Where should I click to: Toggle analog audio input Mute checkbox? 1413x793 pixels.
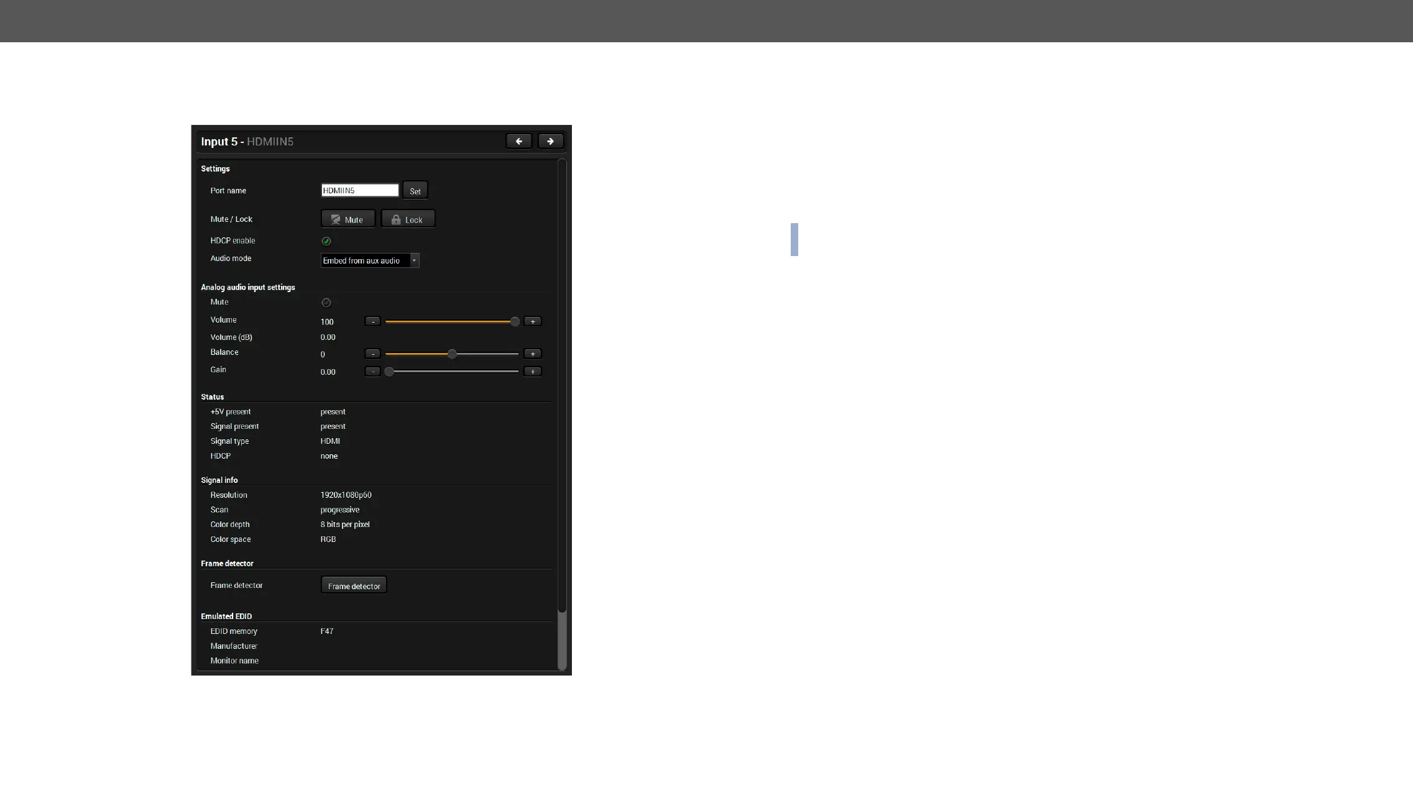(326, 303)
